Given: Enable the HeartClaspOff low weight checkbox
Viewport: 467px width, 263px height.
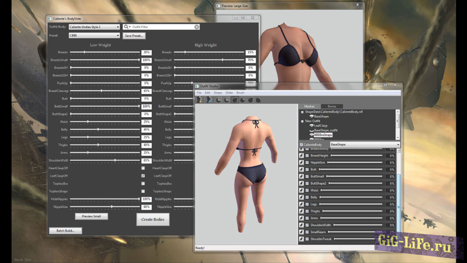Looking at the screenshot, I should point(143,168).
